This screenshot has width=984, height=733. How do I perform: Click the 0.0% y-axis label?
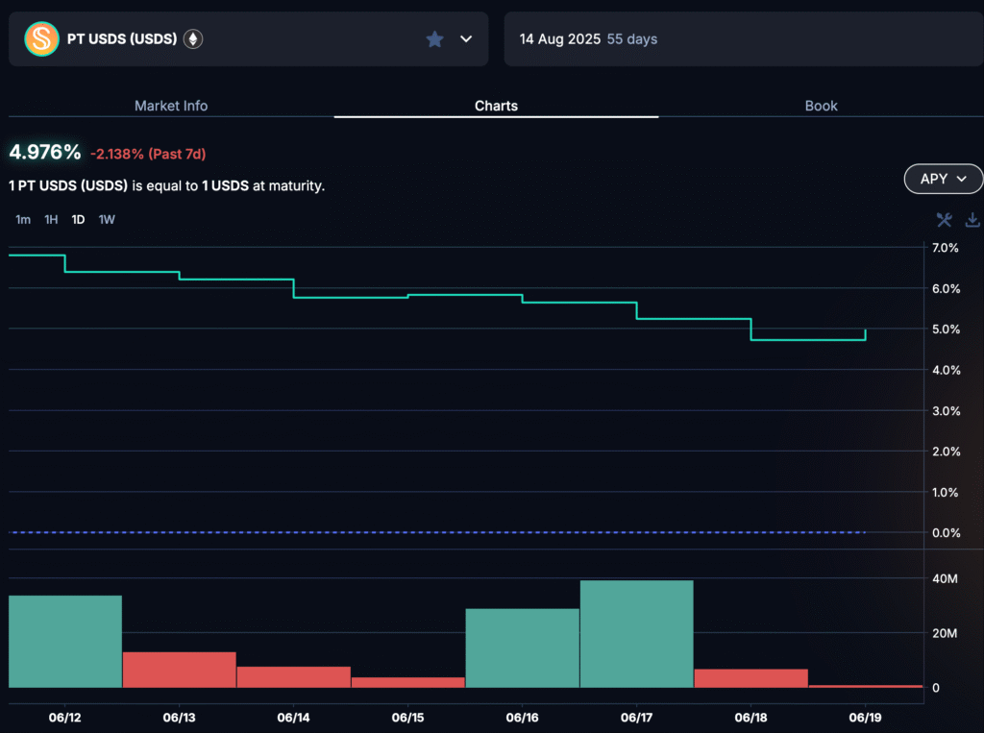(x=946, y=533)
